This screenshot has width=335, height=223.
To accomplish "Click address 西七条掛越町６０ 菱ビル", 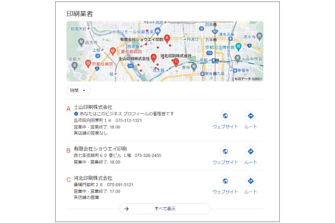I will (98, 156).
